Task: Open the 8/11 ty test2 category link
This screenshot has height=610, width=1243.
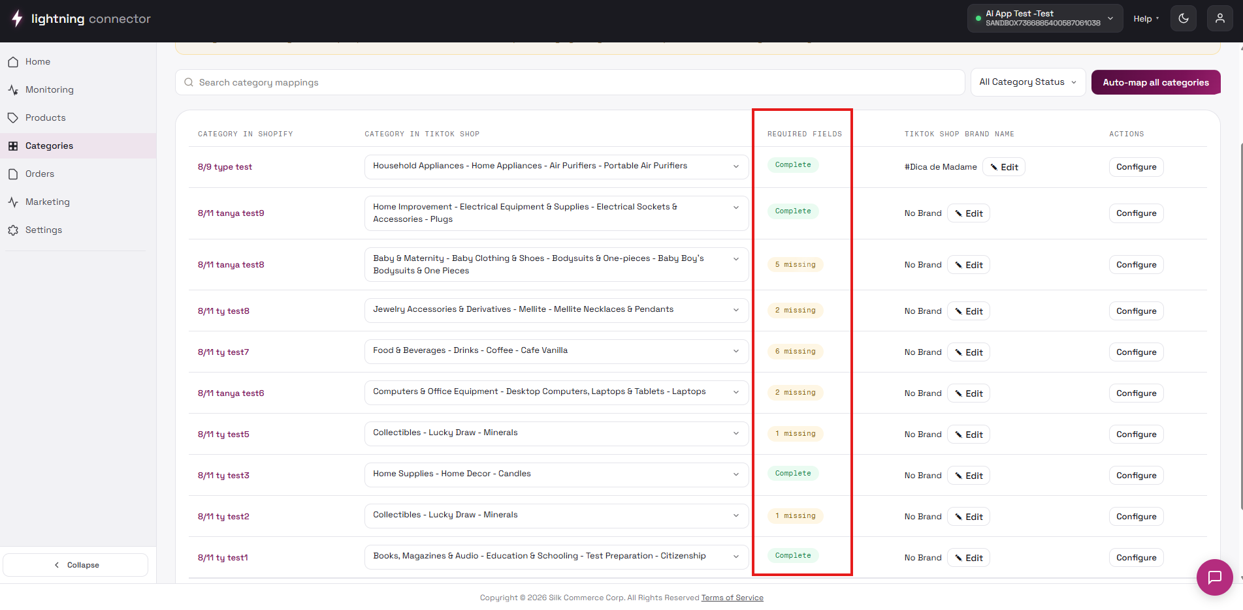Action: pos(223,517)
